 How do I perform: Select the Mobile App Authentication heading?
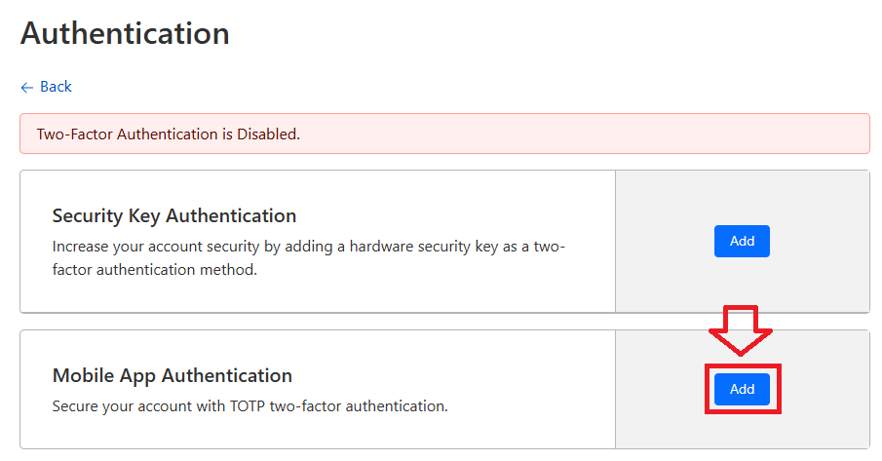[x=172, y=375]
